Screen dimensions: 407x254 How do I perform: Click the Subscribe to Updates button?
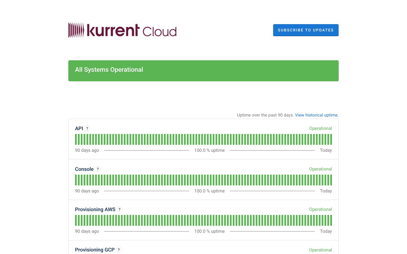coord(306,30)
